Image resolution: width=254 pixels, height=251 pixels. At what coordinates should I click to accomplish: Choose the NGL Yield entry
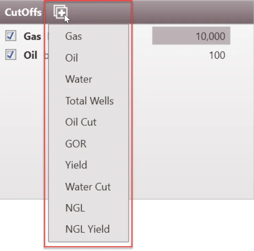point(87,229)
